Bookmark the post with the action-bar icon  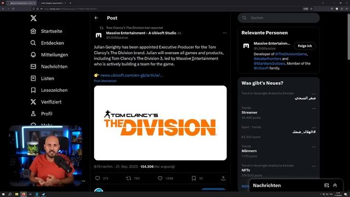(x=194, y=178)
